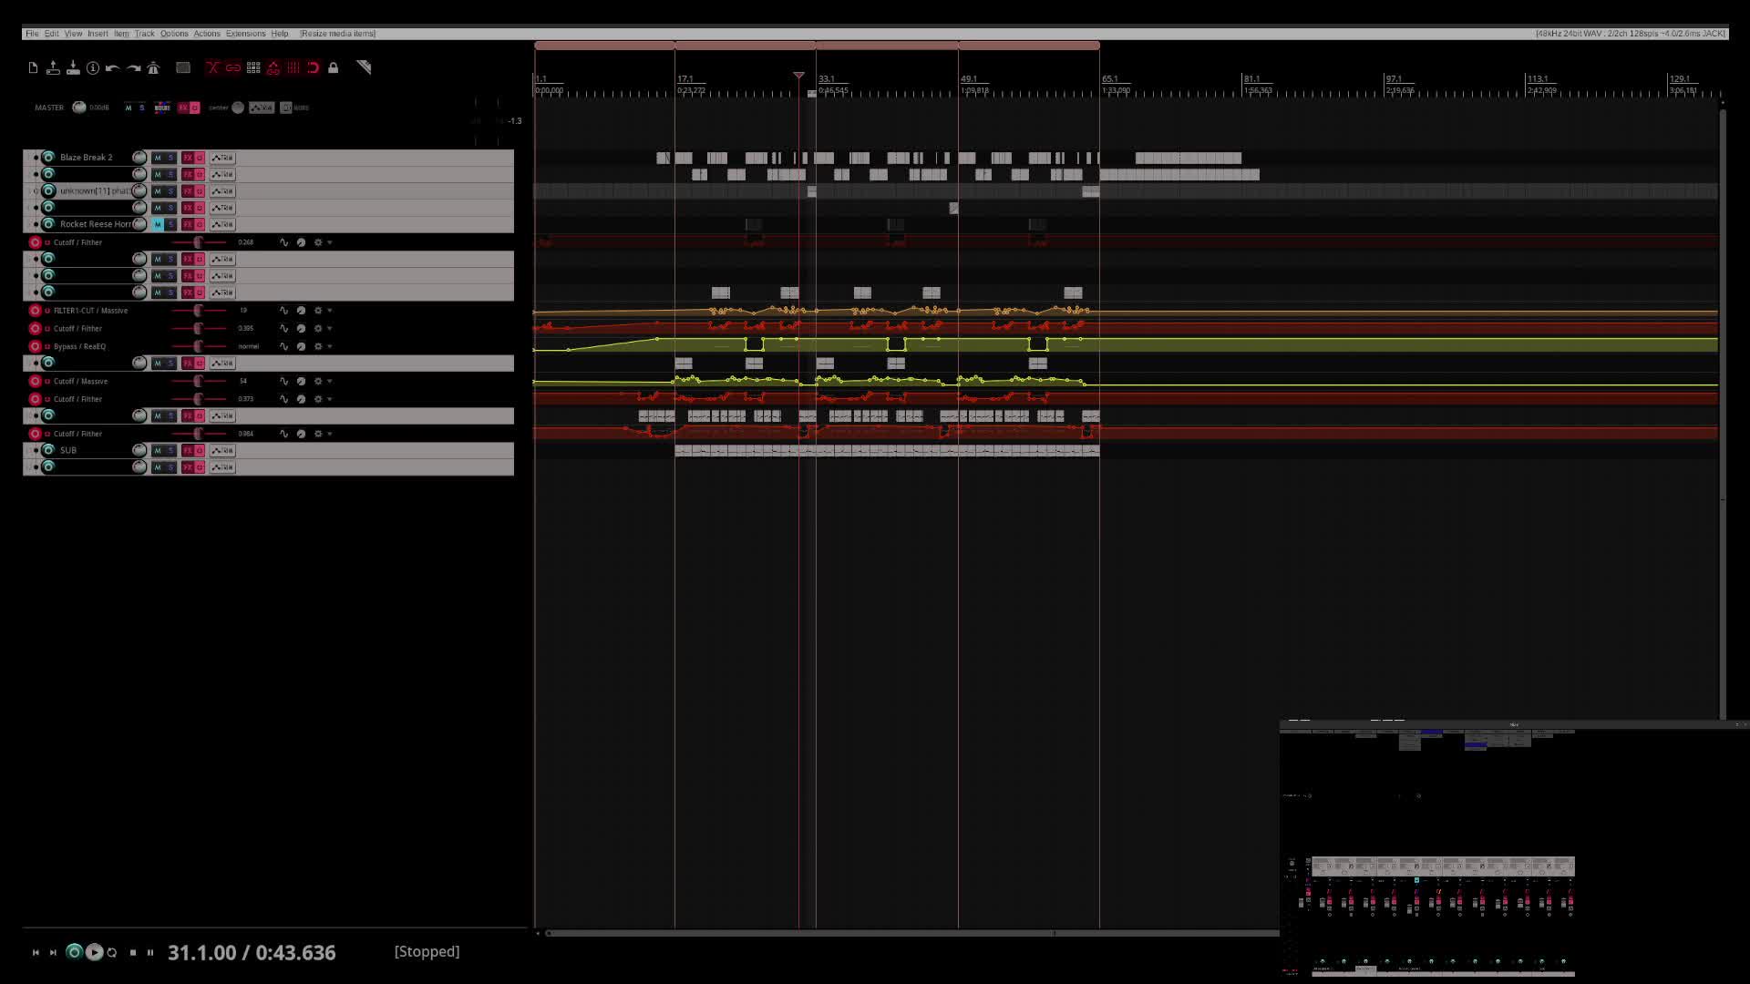
Task: Unmute the Rocket Reese Horn track
Action: click(x=158, y=224)
